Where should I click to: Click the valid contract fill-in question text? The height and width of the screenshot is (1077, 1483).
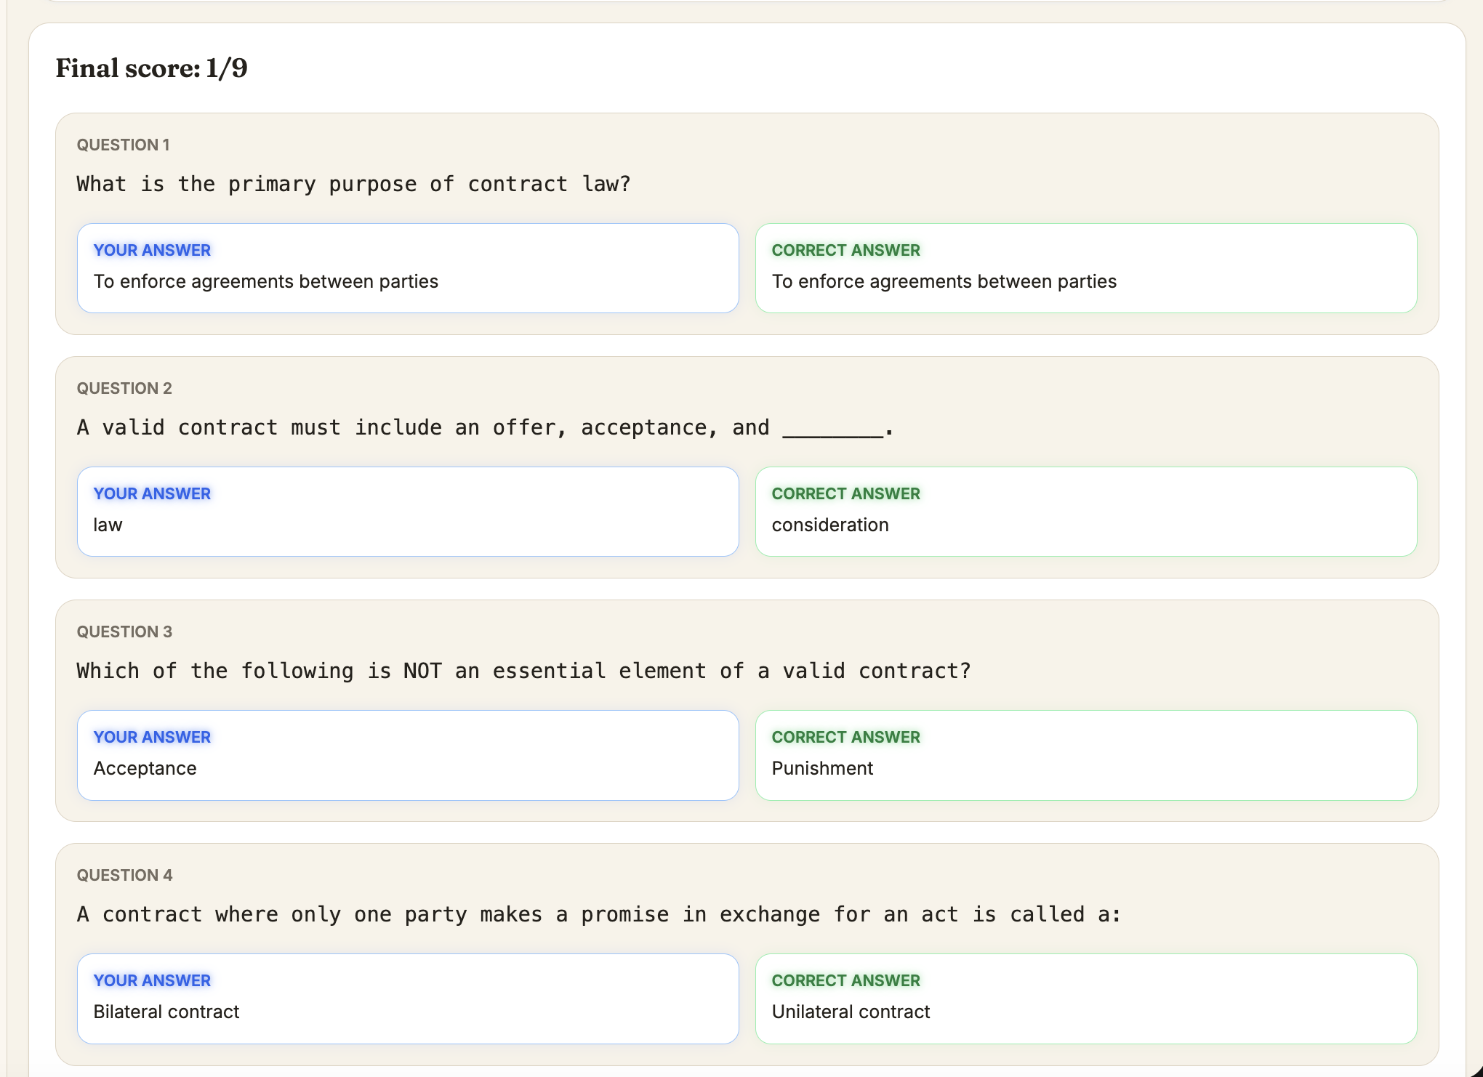pyautogui.click(x=485, y=427)
